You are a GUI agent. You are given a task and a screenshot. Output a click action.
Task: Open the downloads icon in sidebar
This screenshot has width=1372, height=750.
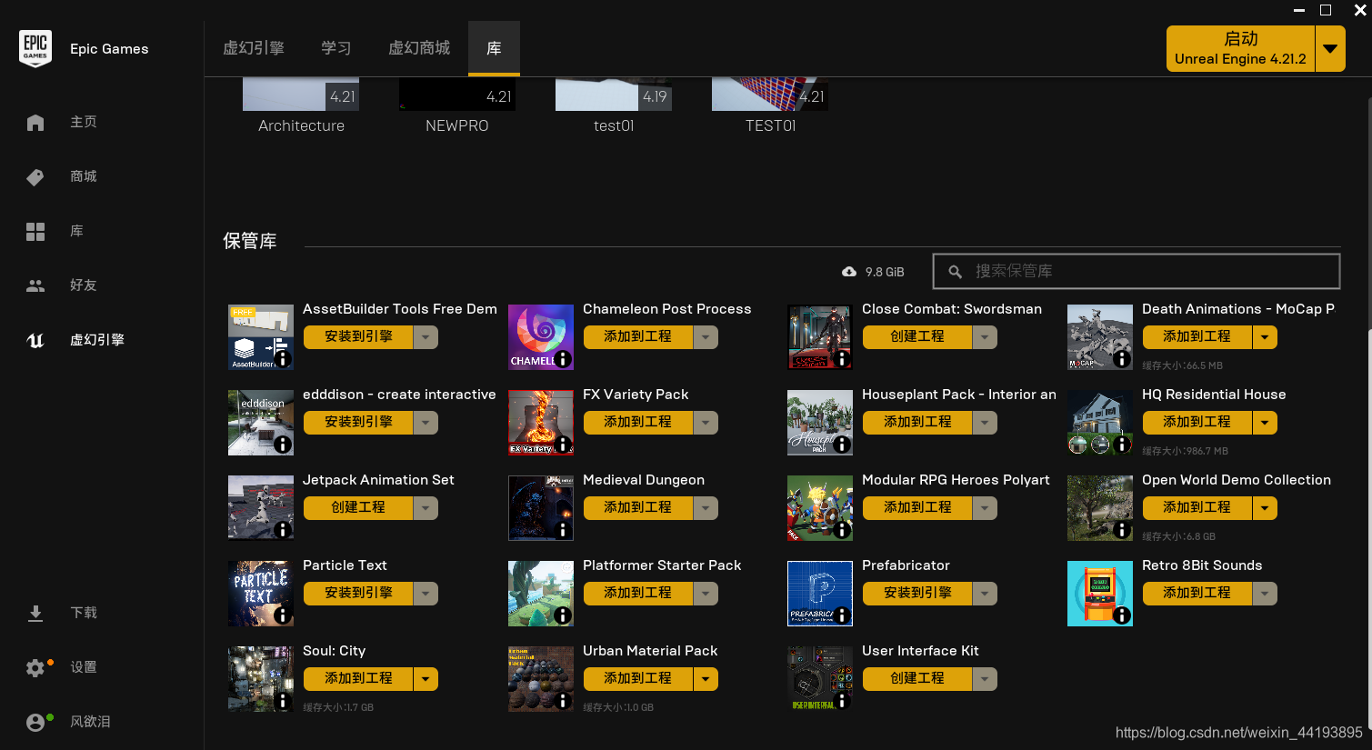tap(35, 613)
